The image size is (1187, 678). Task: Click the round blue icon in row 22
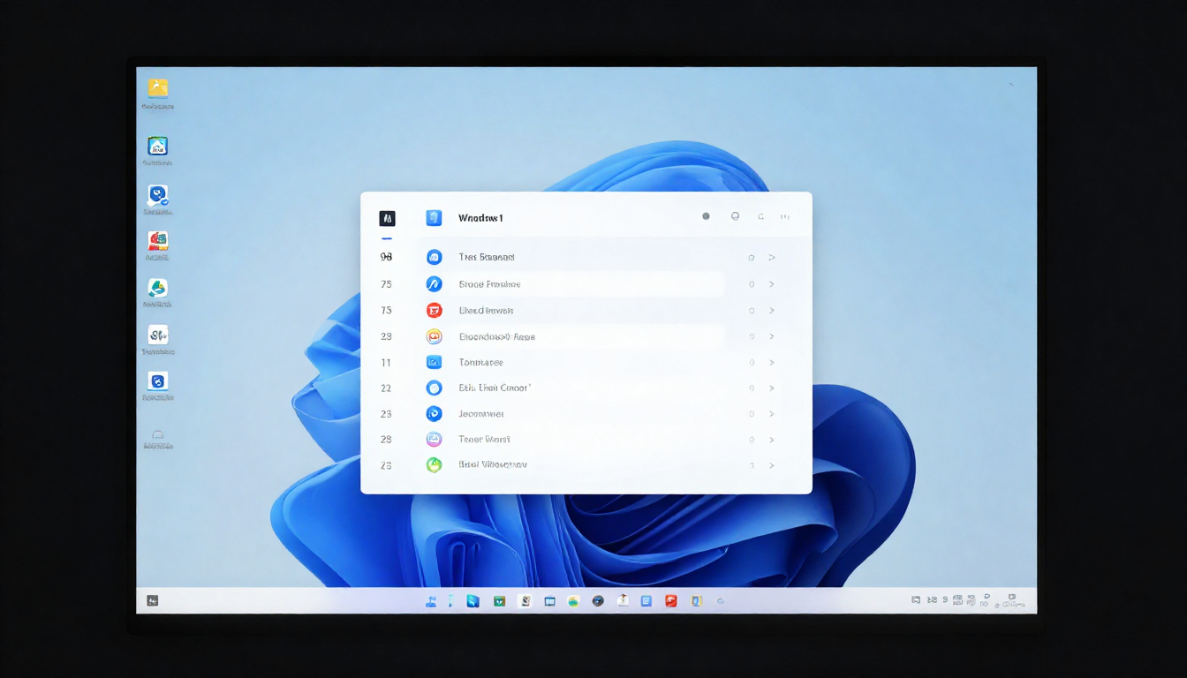pos(434,388)
